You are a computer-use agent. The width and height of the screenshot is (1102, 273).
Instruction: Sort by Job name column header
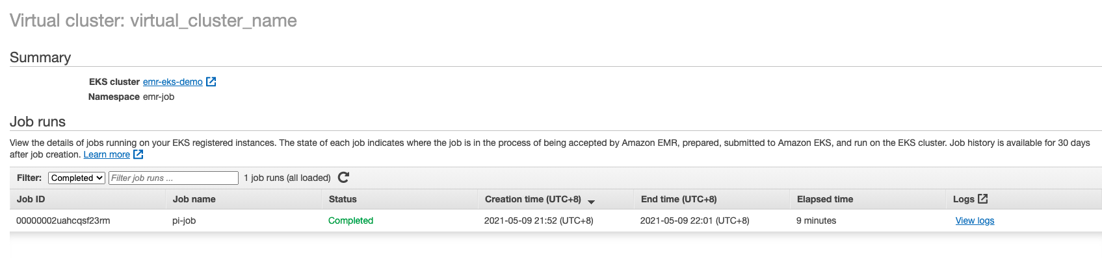pyautogui.click(x=194, y=199)
